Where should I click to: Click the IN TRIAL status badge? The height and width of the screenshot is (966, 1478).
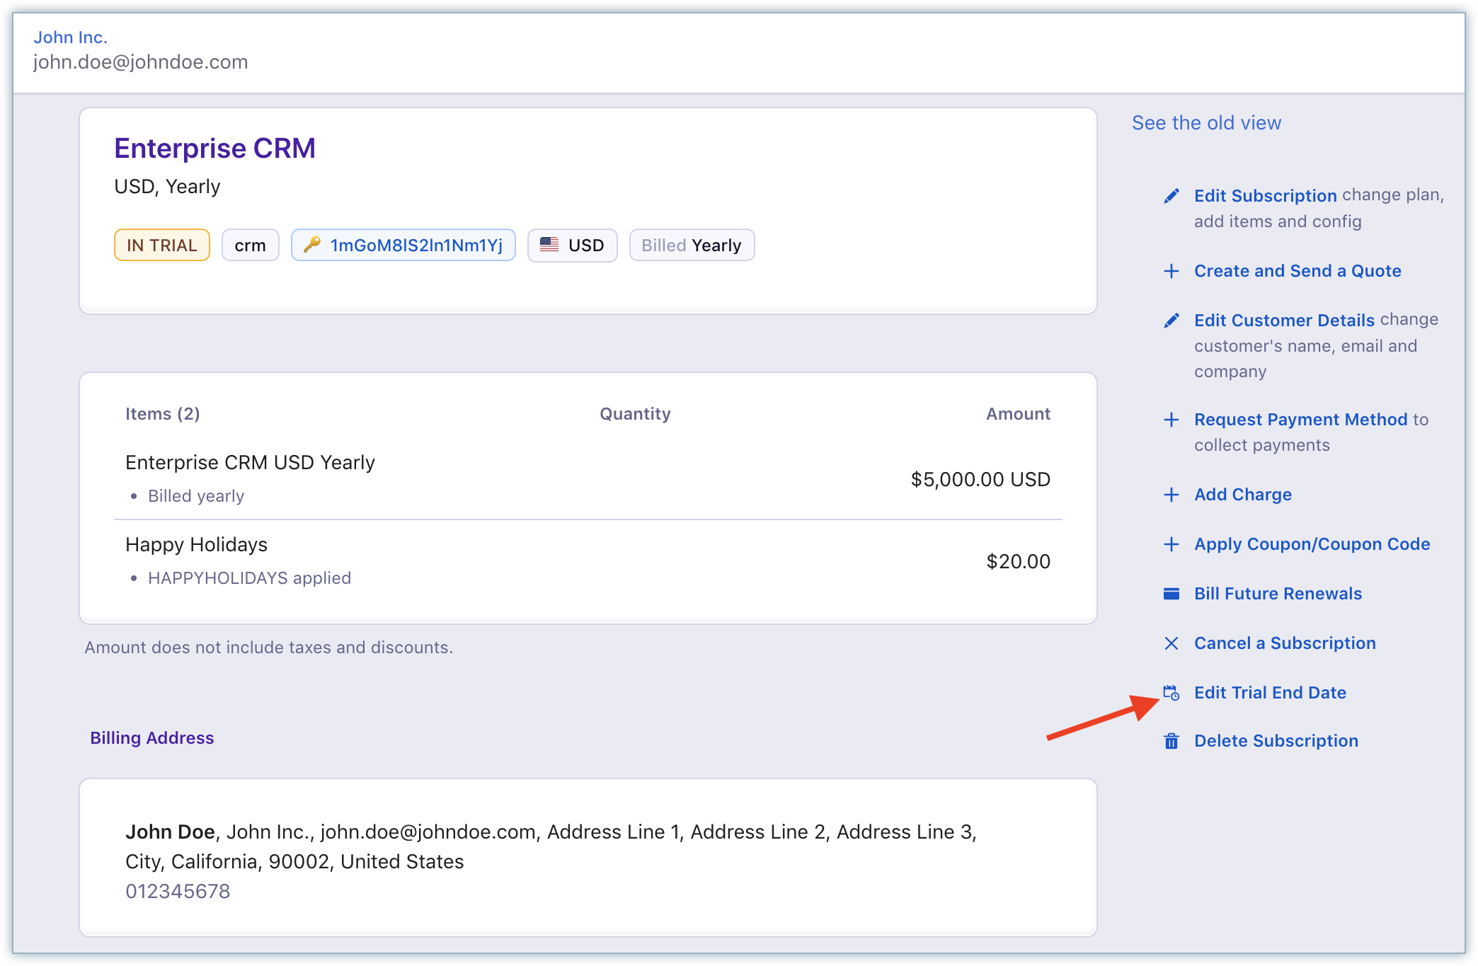161,245
